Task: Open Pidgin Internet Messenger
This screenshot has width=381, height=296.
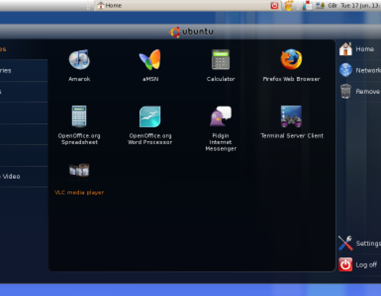Action: (x=221, y=129)
